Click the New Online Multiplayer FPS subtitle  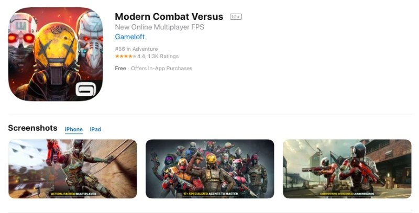point(160,27)
